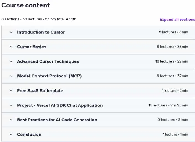Image resolution: width=195 pixels, height=142 pixels.
Task: Expand Cursor Basics section chevron
Action: tap(11, 47)
